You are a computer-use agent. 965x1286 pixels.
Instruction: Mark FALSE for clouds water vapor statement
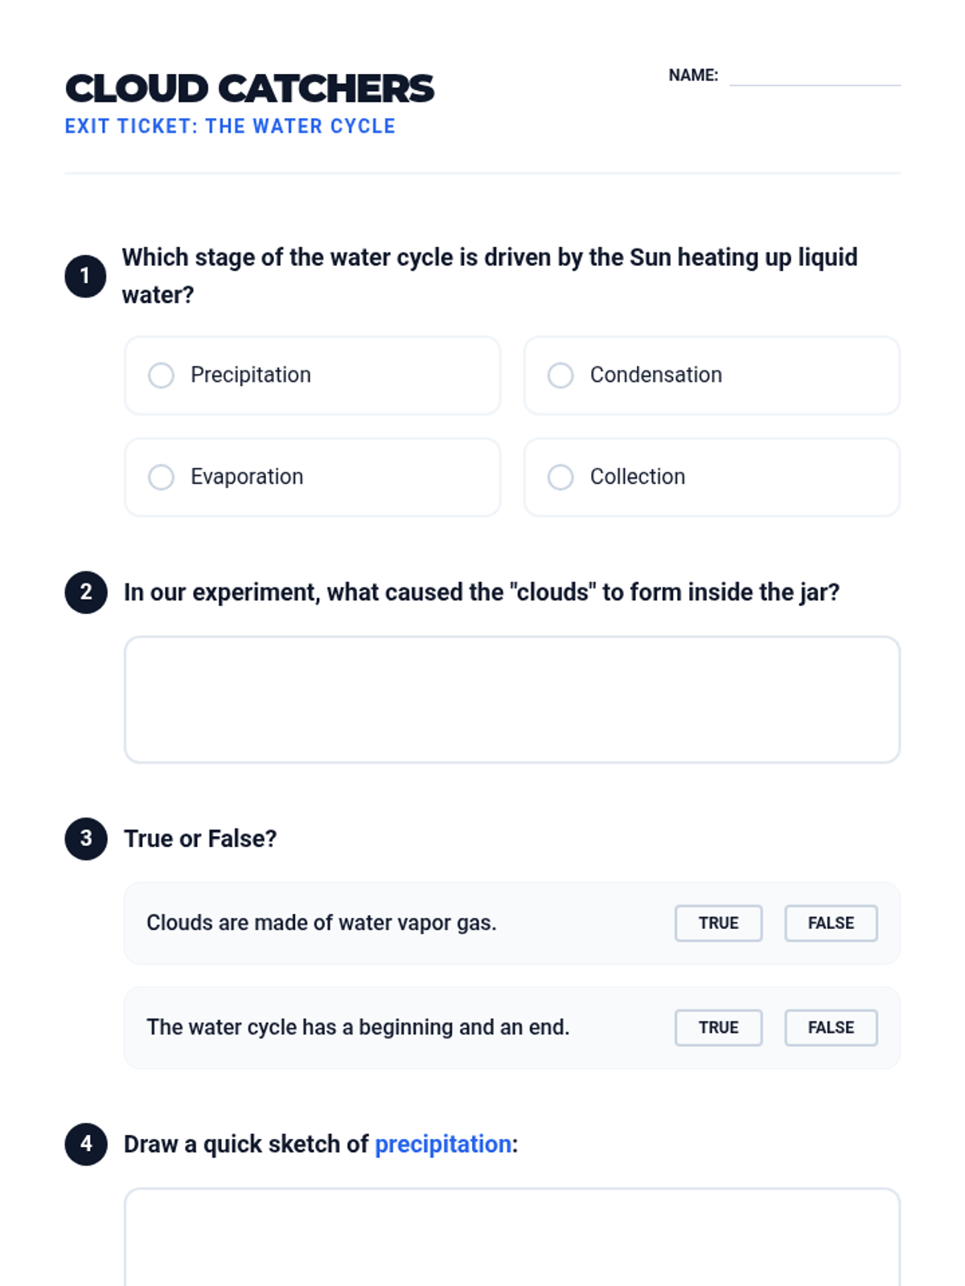[831, 924]
